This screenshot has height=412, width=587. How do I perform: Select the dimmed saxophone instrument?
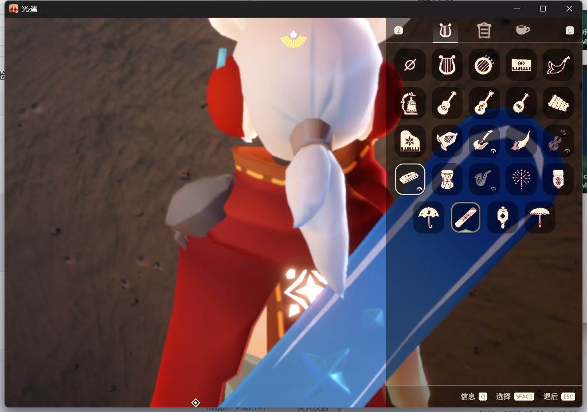(484, 180)
